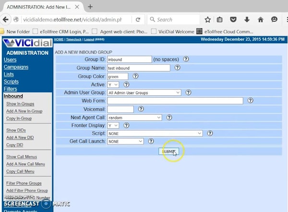Open Next Agent Call dropdown
Viewport: 288px width, 212px height.
(134, 118)
